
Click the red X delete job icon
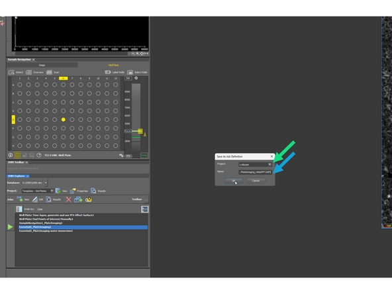tap(68, 199)
